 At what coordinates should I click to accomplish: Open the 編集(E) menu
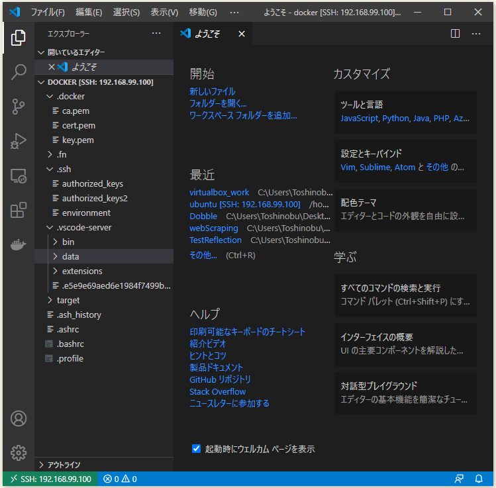(89, 13)
